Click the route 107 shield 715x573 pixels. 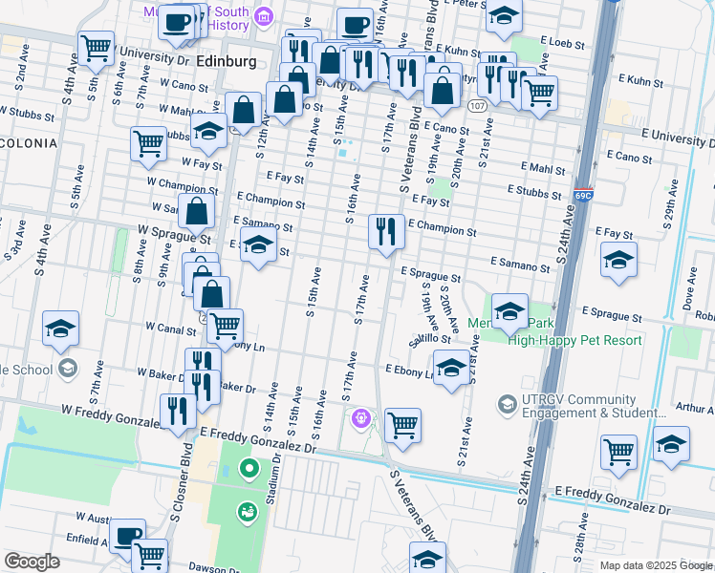click(x=477, y=106)
